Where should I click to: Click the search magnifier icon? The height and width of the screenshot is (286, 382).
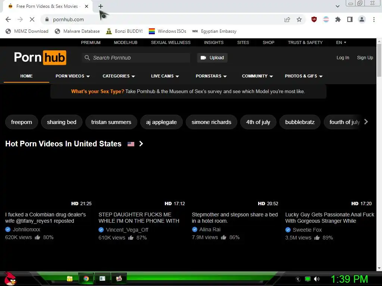87,58
